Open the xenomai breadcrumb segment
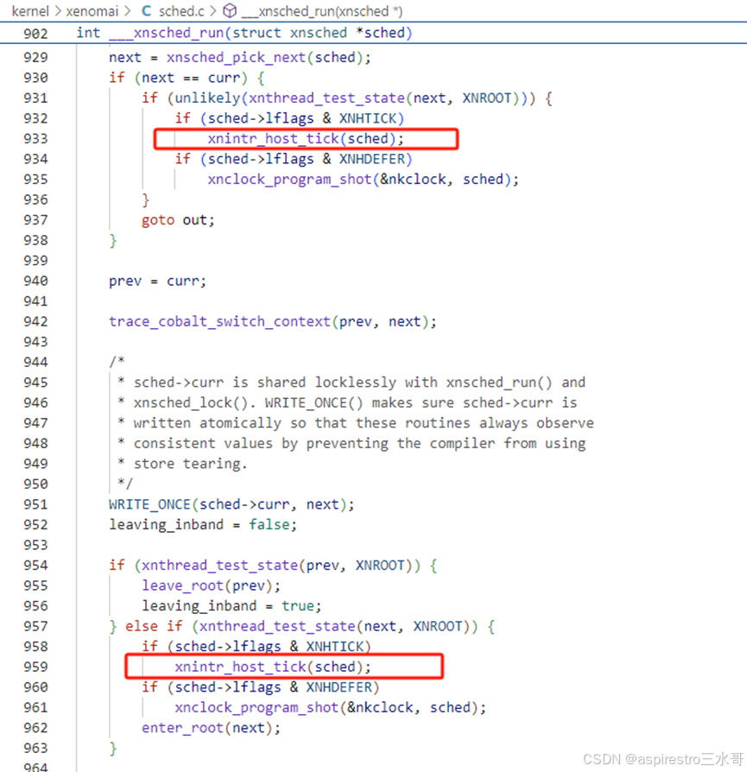 click(92, 11)
